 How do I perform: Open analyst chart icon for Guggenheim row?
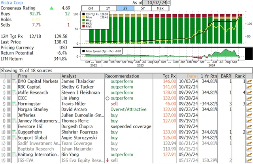249,132
